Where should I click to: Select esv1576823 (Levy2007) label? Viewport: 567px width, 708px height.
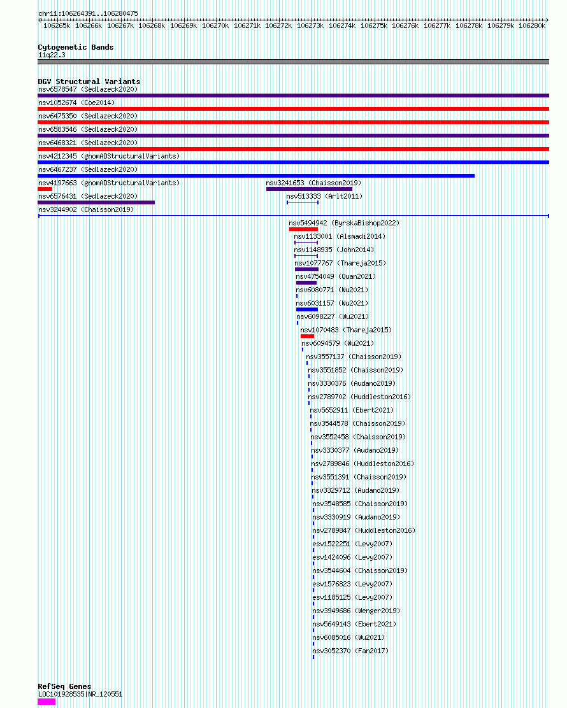pyautogui.click(x=353, y=584)
